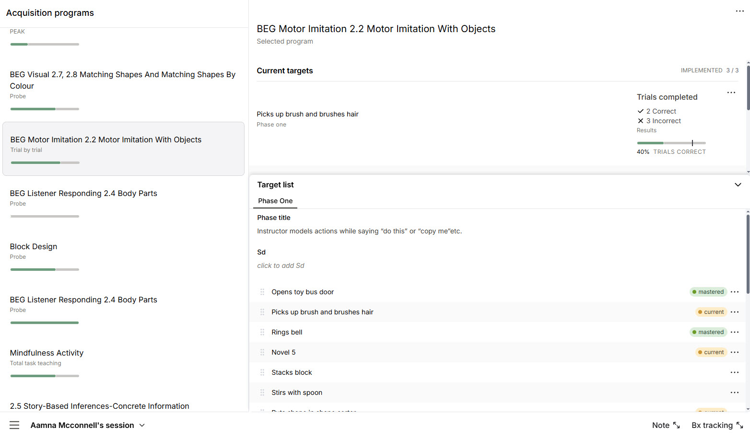This screenshot has width=750, height=438.
Task: Open options for Opens toy bus door
Action: pos(735,292)
